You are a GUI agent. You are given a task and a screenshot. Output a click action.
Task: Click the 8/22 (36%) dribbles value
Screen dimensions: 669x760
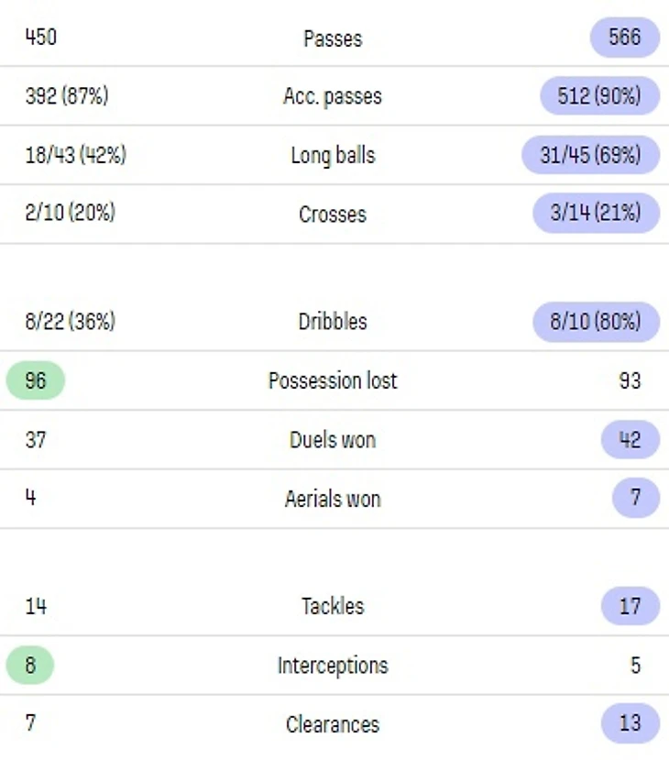click(x=71, y=322)
